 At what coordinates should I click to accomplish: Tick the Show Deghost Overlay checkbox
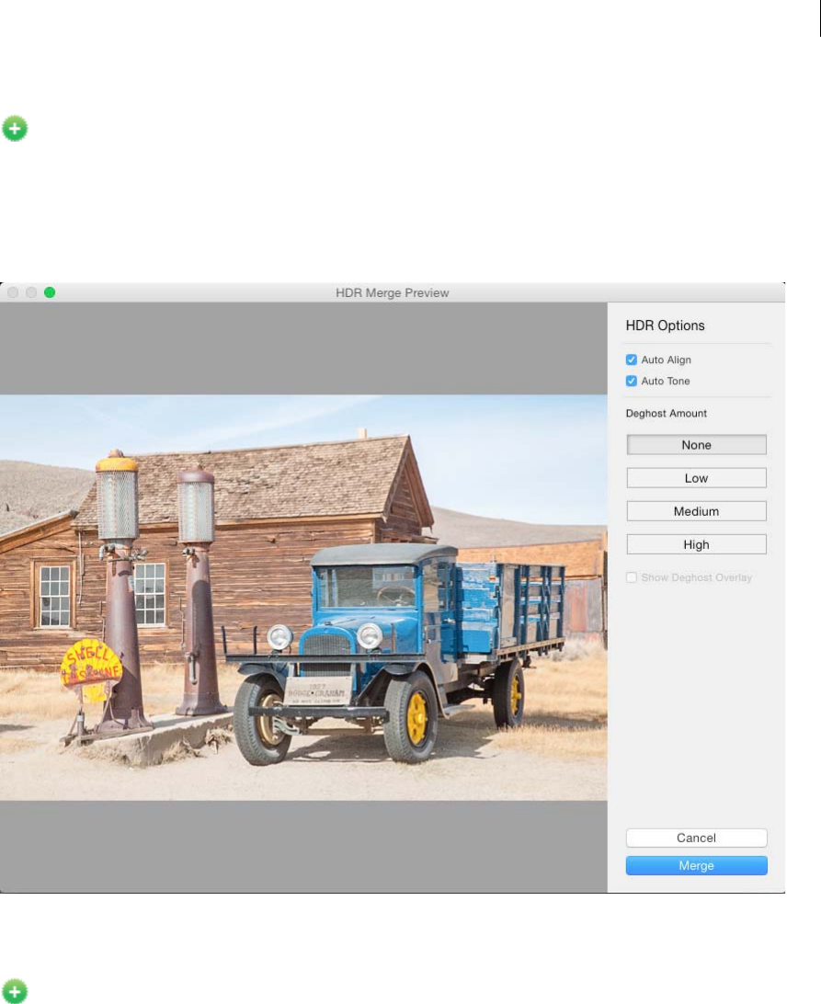(632, 577)
